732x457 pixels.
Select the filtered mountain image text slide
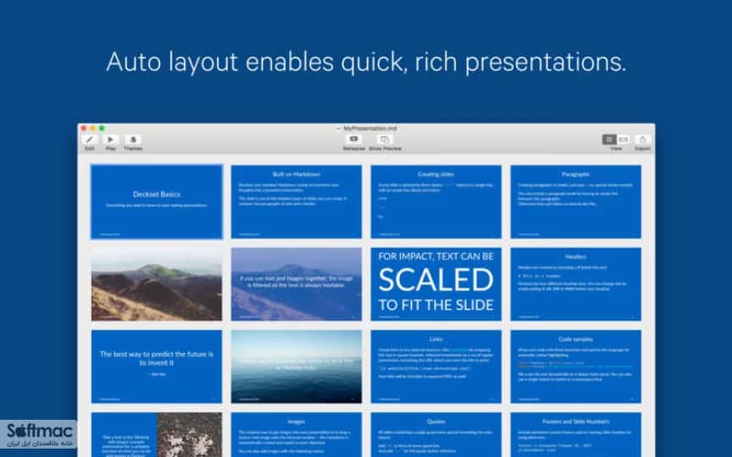pyautogui.click(x=297, y=284)
